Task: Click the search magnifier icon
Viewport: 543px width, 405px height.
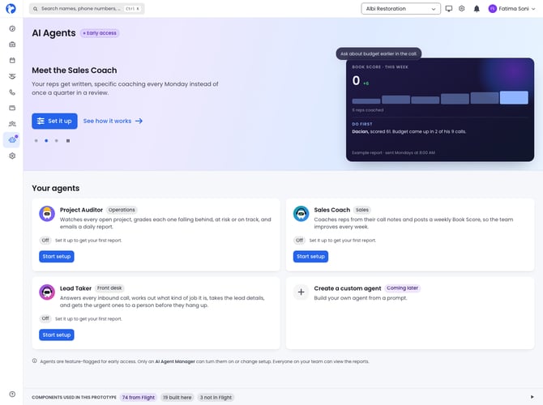Action: 36,9
